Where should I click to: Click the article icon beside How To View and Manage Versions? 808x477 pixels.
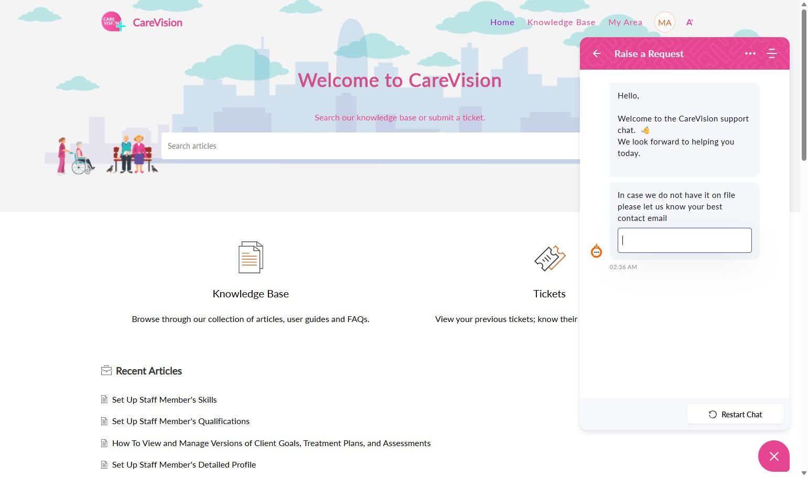pyautogui.click(x=104, y=443)
